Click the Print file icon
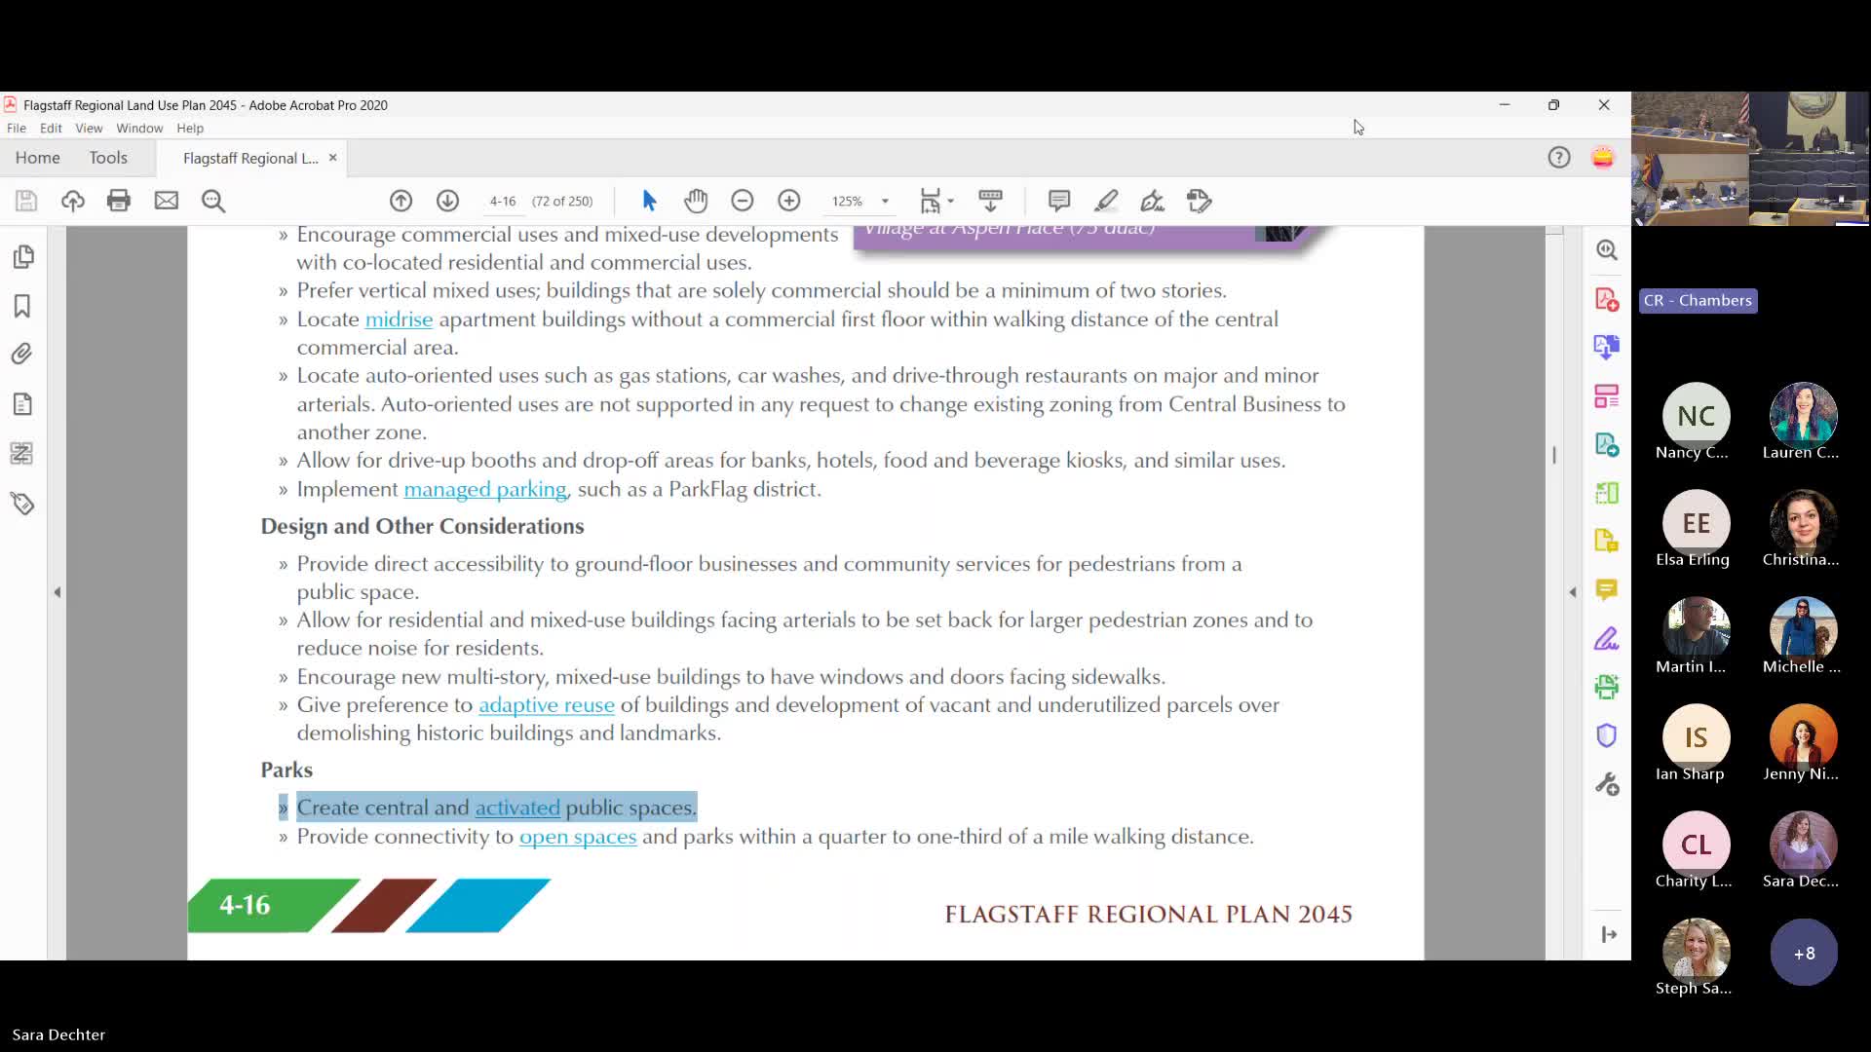Screen dimensions: 1871x1052 click(x=119, y=201)
